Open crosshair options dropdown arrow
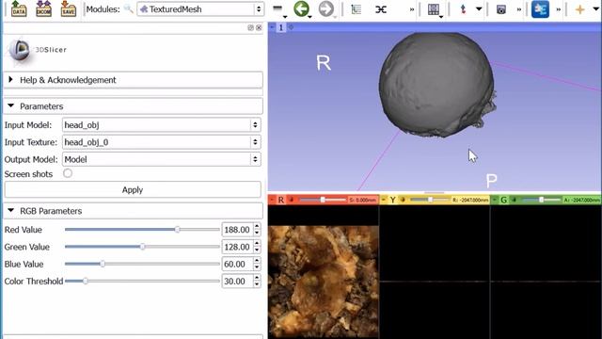Image resolution: width=602 pixels, height=339 pixels. click(595, 9)
